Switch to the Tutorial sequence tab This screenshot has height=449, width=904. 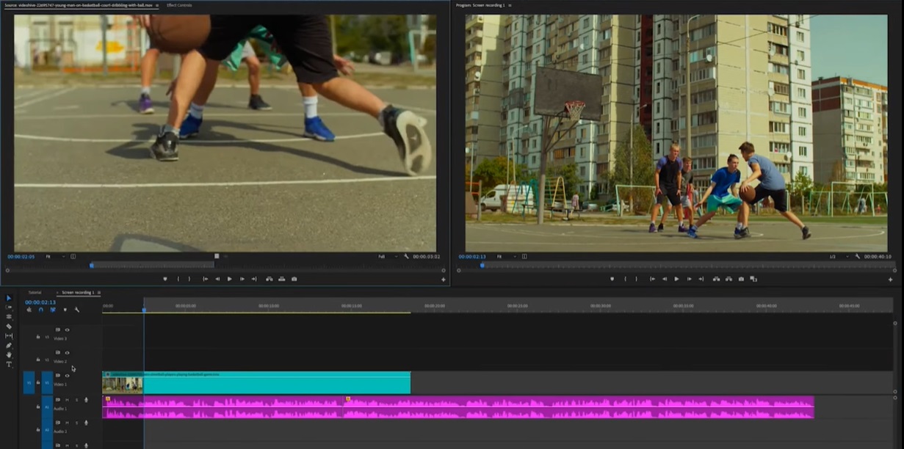tap(35, 293)
